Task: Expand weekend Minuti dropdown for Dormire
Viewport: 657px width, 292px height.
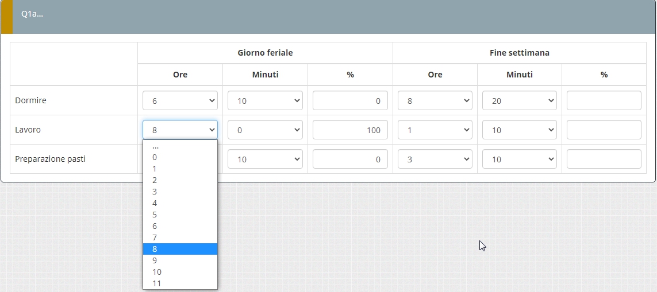Action: [519, 100]
